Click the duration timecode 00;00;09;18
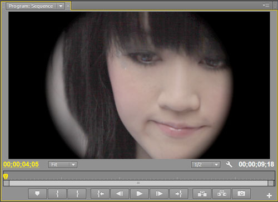 (x=256, y=164)
